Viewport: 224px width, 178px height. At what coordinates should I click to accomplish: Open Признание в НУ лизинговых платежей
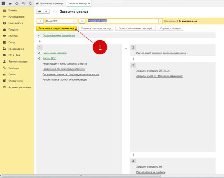point(63,69)
